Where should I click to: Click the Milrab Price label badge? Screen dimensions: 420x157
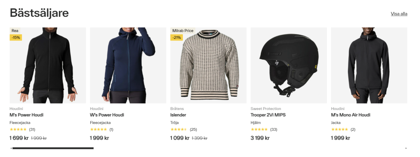(x=183, y=31)
